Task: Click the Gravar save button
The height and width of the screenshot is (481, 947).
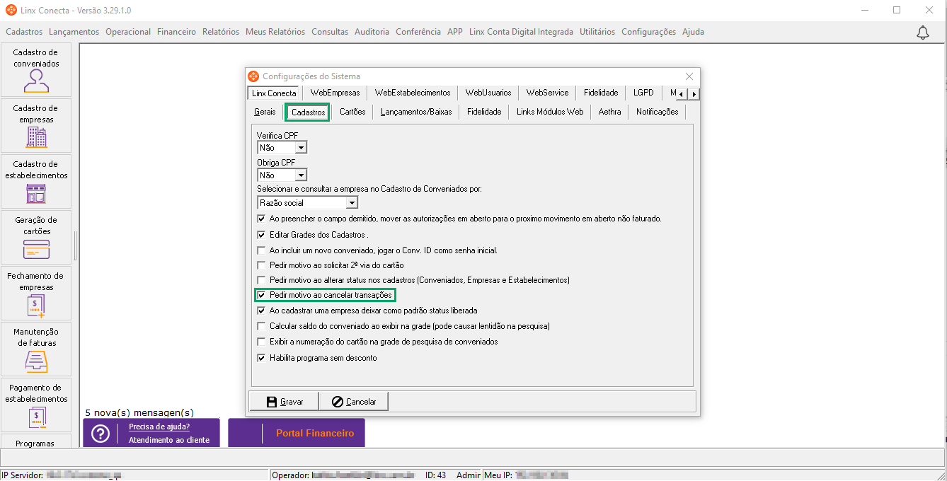Action: (284, 401)
